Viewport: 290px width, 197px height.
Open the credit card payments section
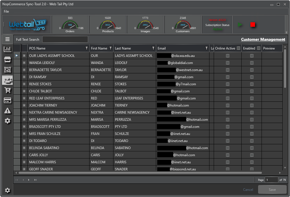[8, 101]
